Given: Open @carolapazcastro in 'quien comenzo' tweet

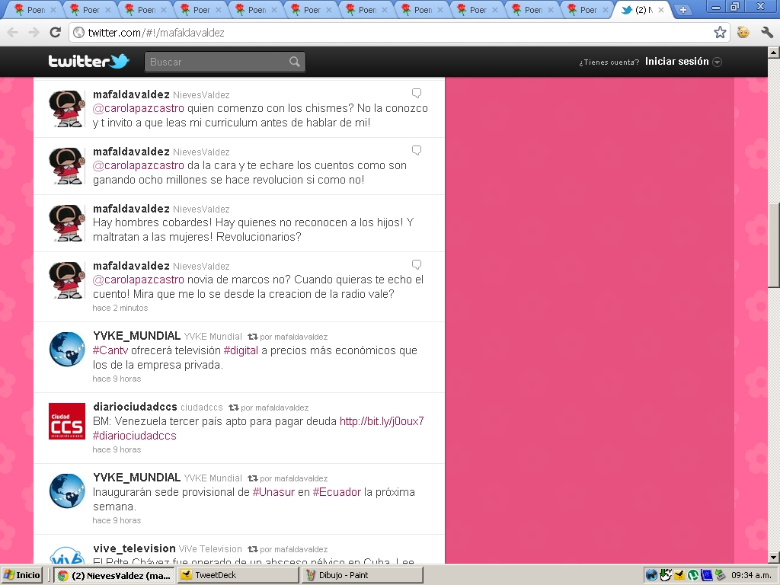Looking at the screenshot, I should tap(139, 108).
